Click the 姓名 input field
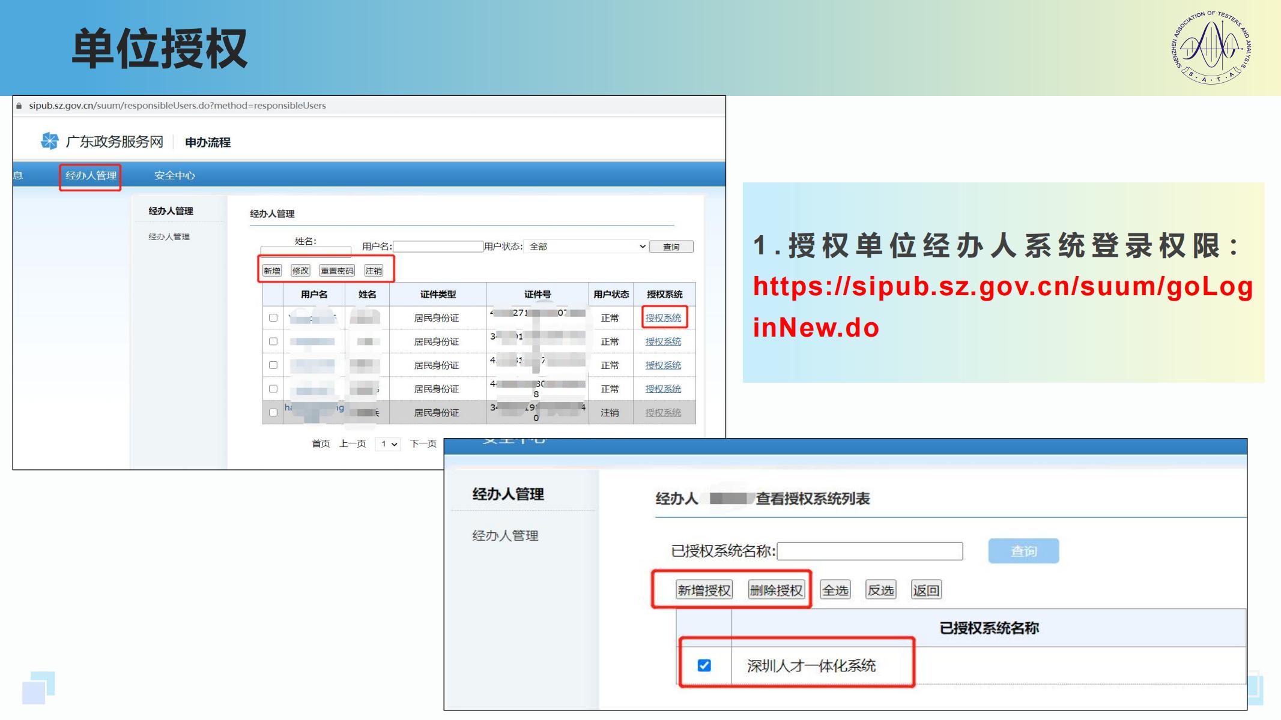This screenshot has width=1281, height=720. (x=306, y=251)
